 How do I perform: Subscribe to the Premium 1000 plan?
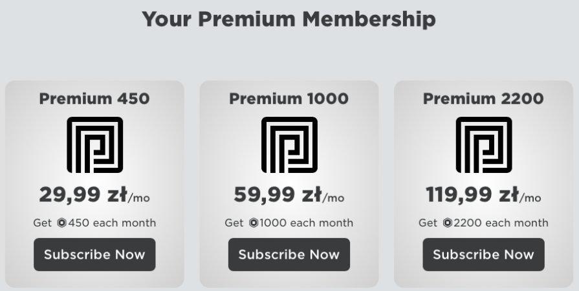(x=289, y=254)
